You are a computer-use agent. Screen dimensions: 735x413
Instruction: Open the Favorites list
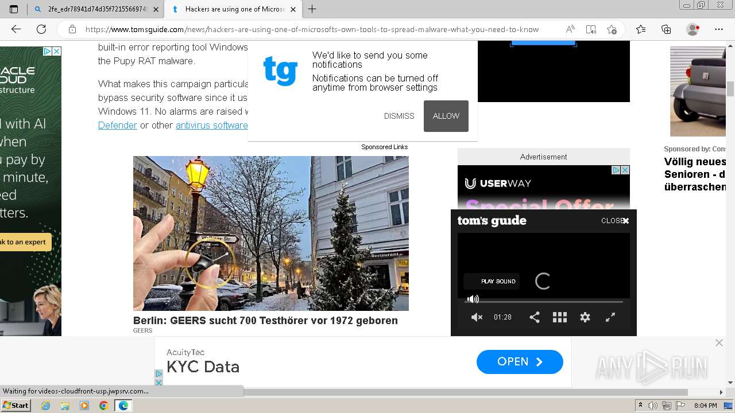click(x=641, y=29)
